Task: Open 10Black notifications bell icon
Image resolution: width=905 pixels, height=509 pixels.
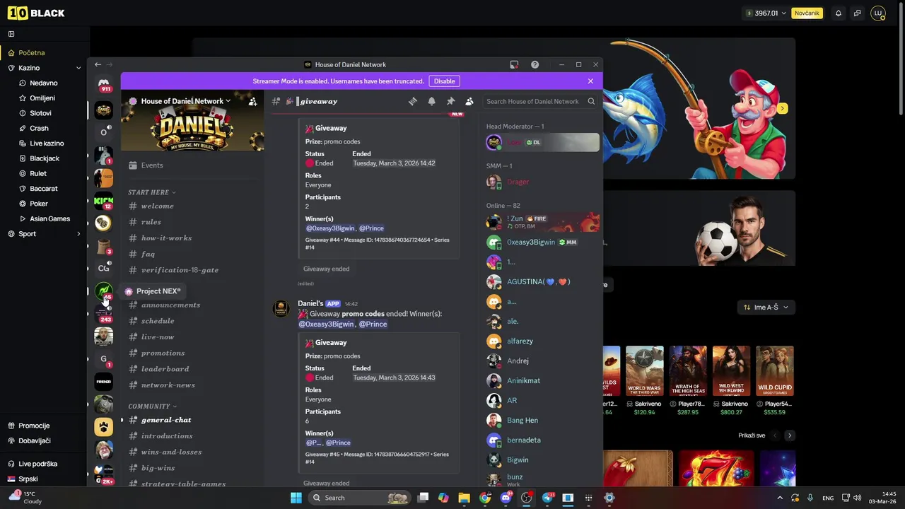Action: (x=839, y=13)
